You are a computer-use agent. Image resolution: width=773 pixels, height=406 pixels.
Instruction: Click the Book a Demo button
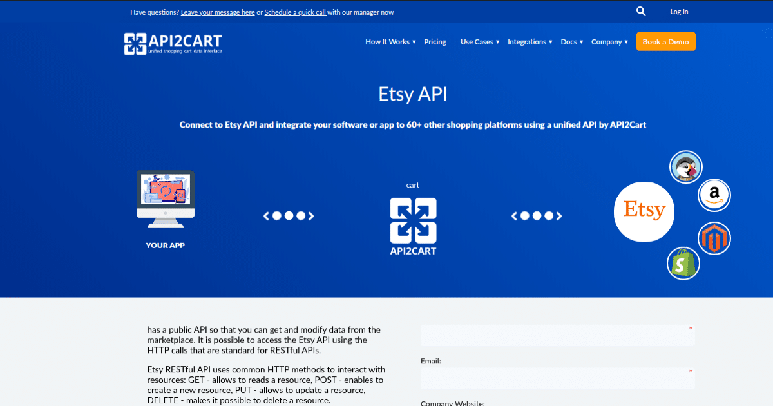coord(665,41)
